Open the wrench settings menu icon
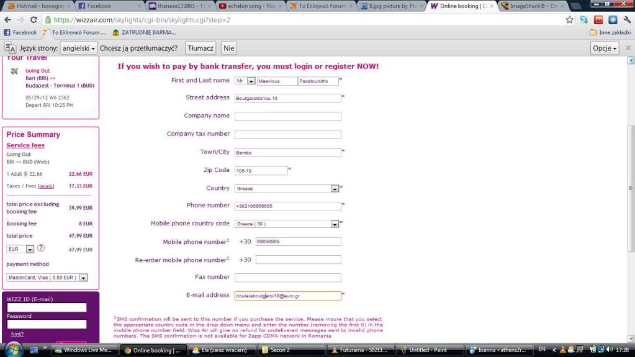This screenshot has width=635, height=357. pos(627,20)
